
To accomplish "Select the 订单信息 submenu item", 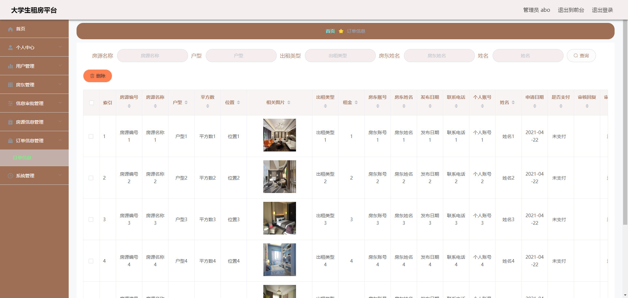I will click(x=34, y=158).
